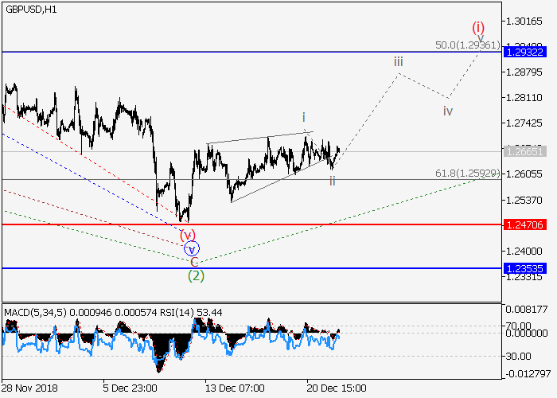Click the 1.30165 price axis value
This screenshot has width=557, height=398.
(x=524, y=21)
